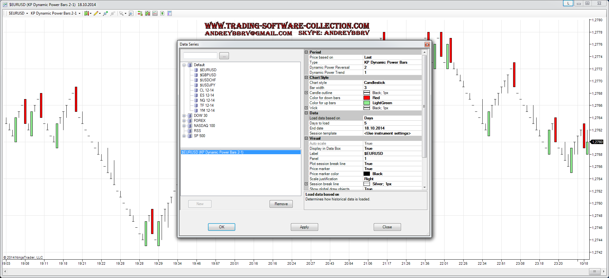
Task: Collapse the Period property section
Action: (x=306, y=52)
